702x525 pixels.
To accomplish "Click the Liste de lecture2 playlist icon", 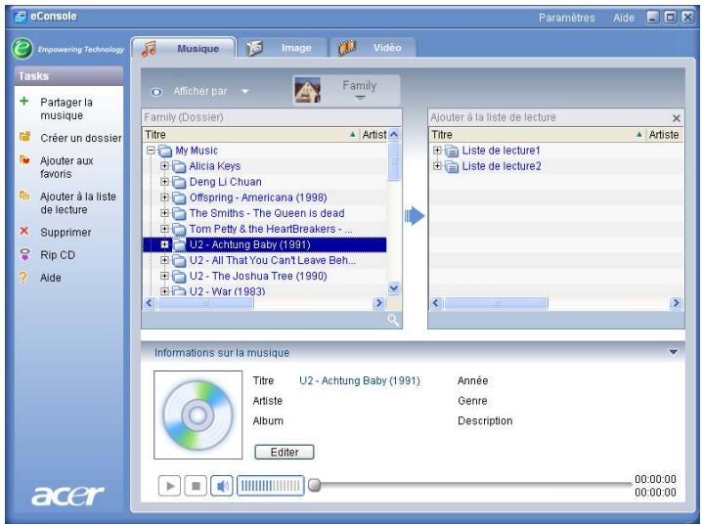I will [452, 167].
